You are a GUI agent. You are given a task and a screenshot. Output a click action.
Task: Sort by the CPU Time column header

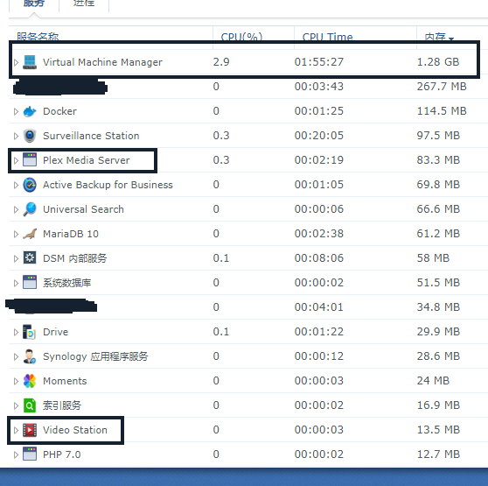[x=355, y=36]
